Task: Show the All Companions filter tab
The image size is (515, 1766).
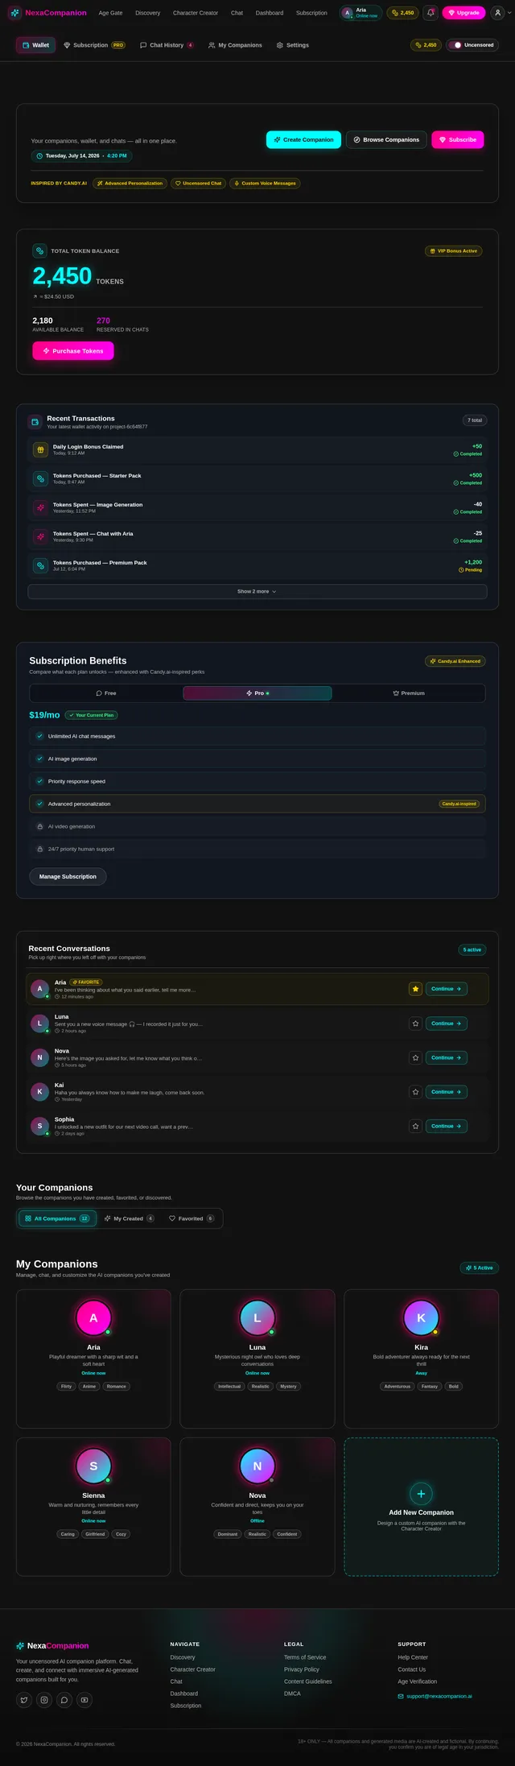Action: [x=57, y=1218]
